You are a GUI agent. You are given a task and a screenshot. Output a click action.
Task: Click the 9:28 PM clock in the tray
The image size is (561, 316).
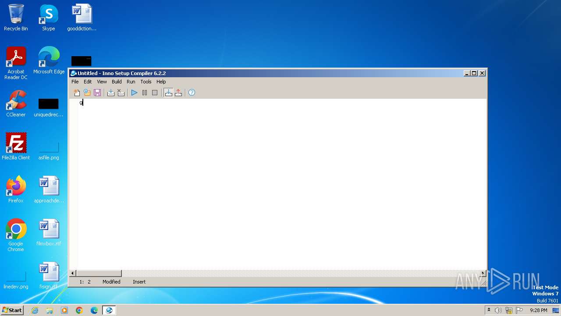coord(538,310)
